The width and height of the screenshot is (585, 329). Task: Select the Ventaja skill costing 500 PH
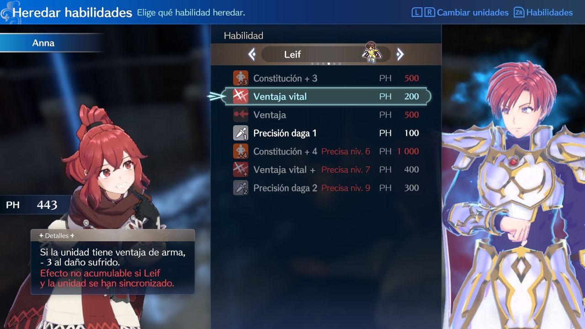coord(326,115)
